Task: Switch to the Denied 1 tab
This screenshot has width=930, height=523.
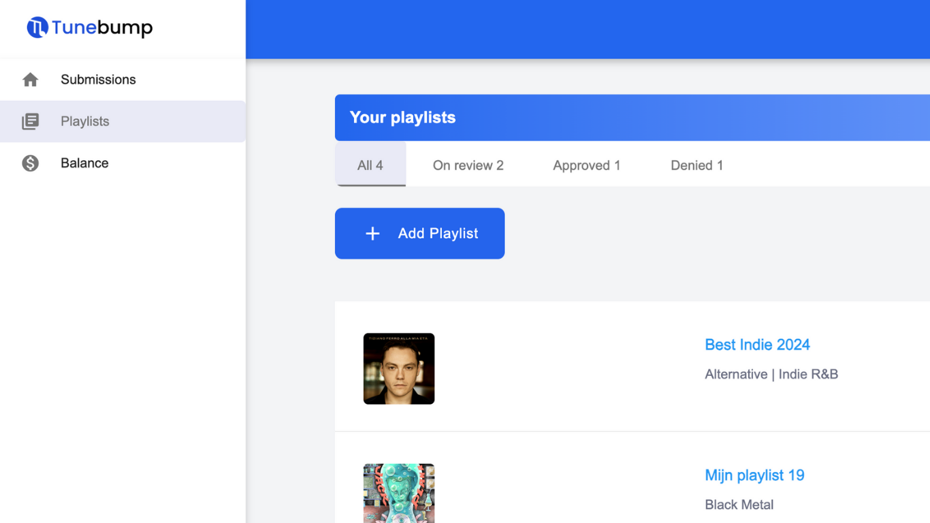Action: click(696, 165)
